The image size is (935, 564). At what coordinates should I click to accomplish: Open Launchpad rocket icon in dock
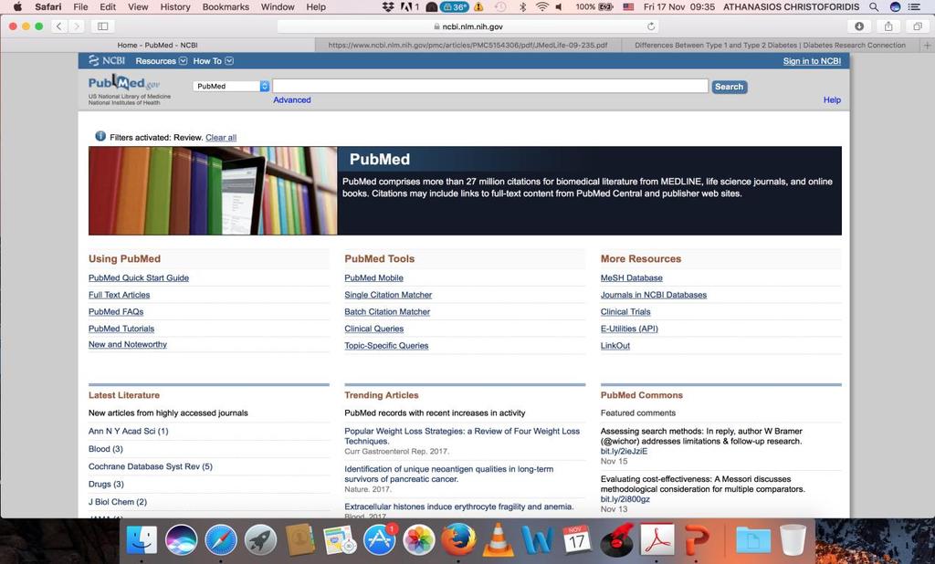pos(260,540)
